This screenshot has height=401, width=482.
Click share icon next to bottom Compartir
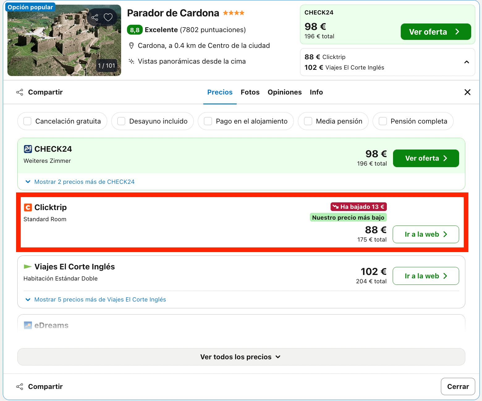(x=20, y=387)
